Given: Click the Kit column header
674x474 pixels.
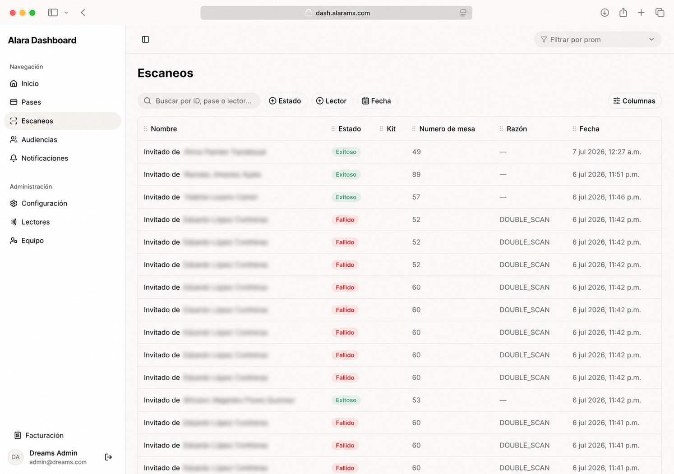Looking at the screenshot, I should (391, 129).
